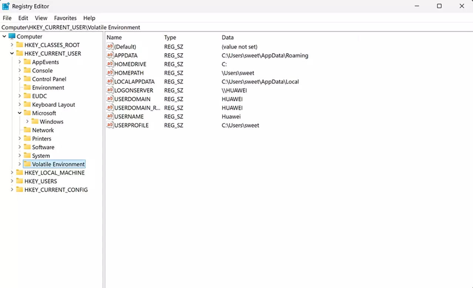
Task: Click the Microsoft folder icon
Action: (27, 113)
